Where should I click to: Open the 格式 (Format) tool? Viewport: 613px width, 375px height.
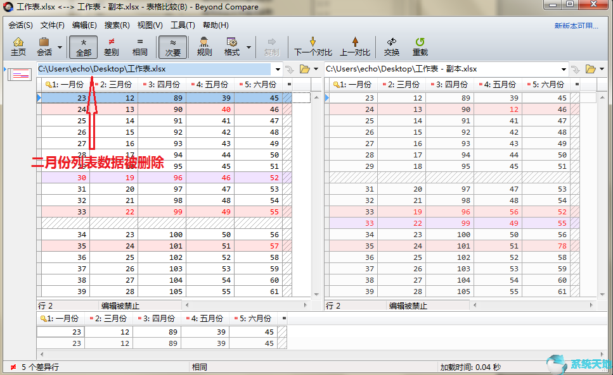[232, 47]
